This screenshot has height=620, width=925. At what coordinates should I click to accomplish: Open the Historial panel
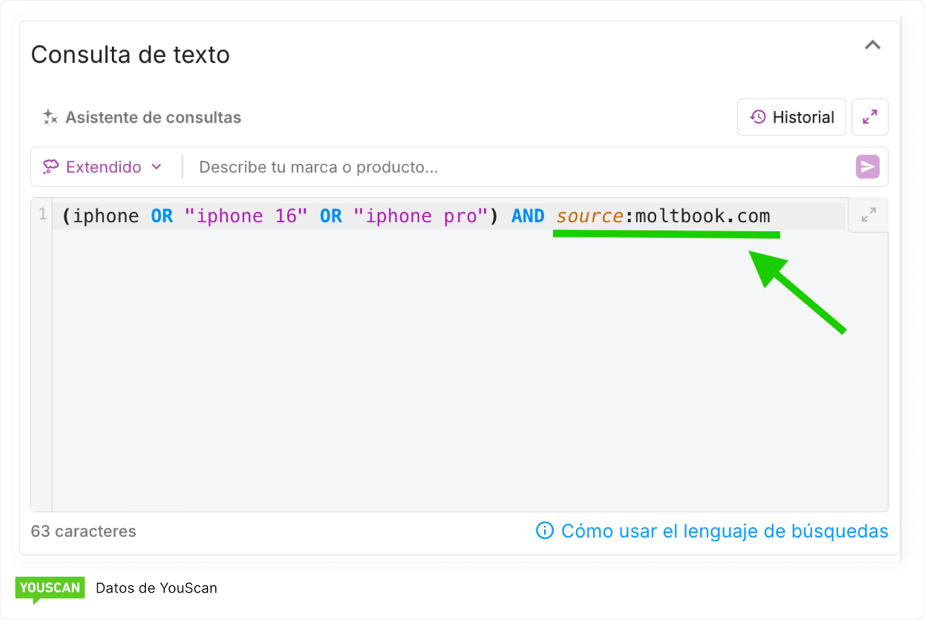[x=791, y=117]
